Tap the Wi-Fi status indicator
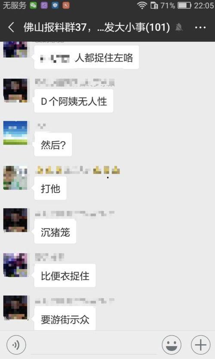Image resolution: width=215 pixels, height=359 pixels. click(x=142, y=5)
